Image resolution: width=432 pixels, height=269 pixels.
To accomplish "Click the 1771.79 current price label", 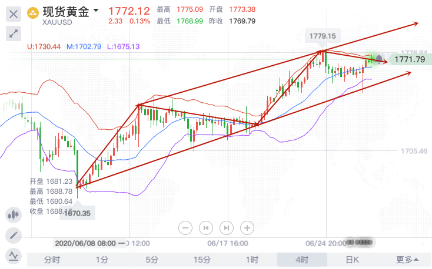I will (x=410, y=59).
